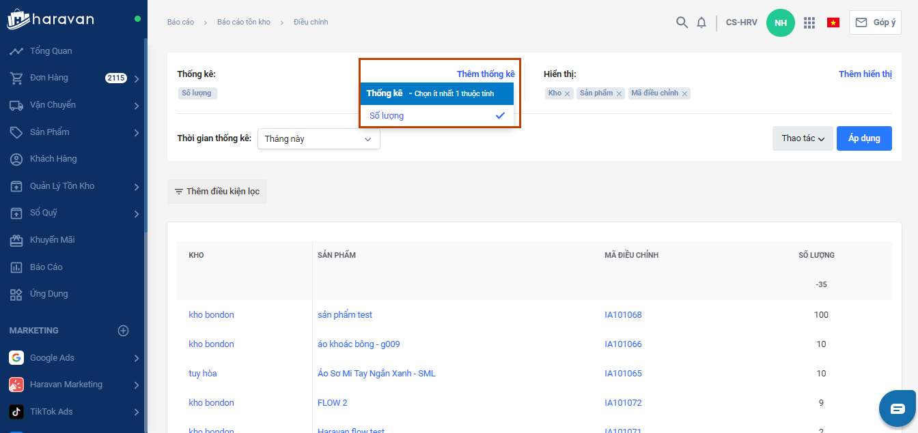Toggle the Số lượng option checkmark
The image size is (918, 433).
click(500, 116)
